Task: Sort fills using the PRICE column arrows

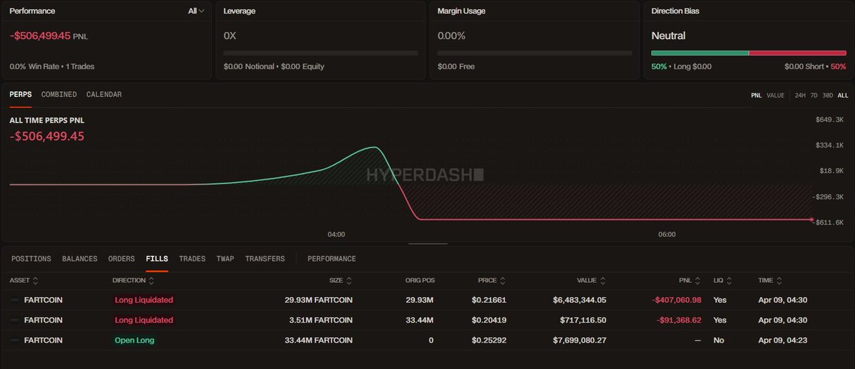Action: click(502, 281)
